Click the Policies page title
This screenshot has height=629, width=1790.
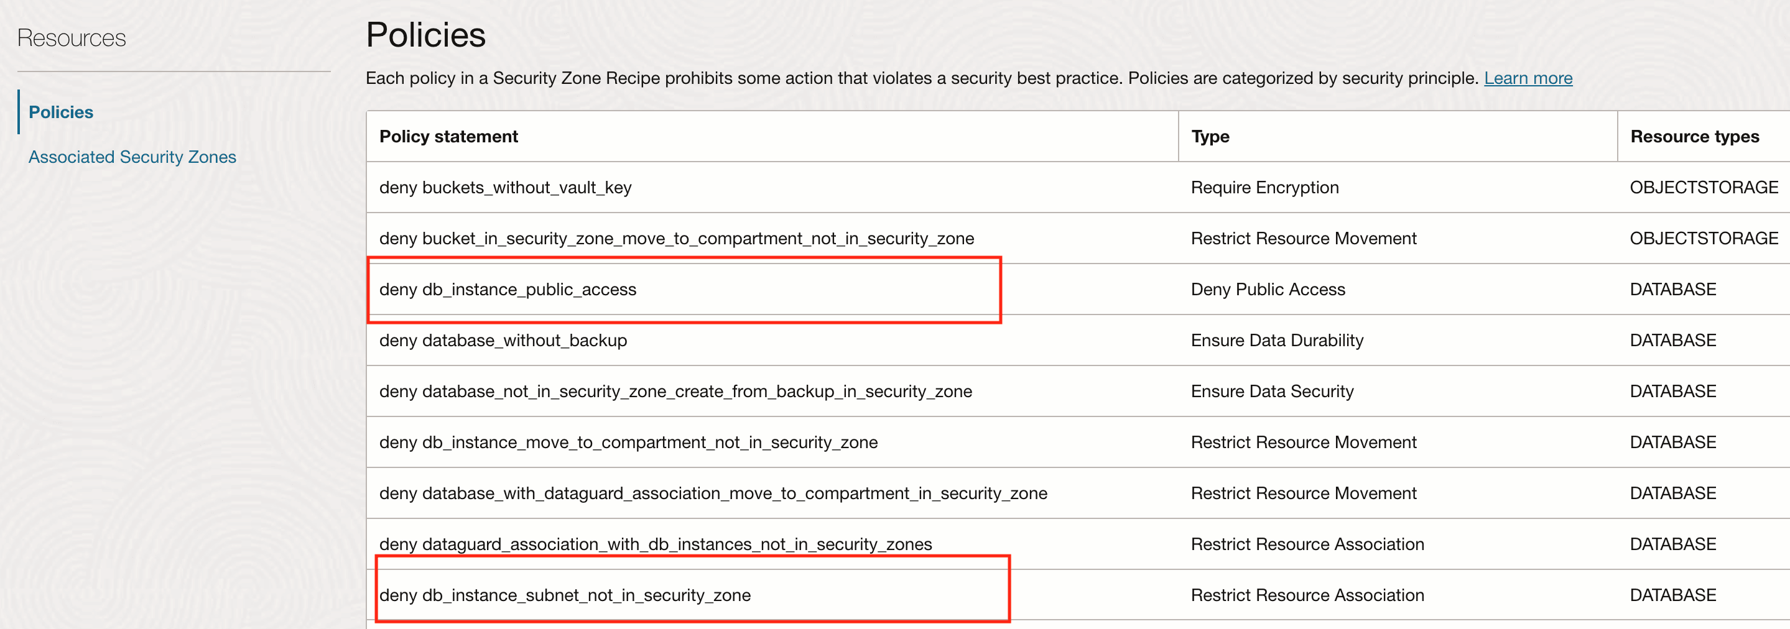tap(425, 34)
